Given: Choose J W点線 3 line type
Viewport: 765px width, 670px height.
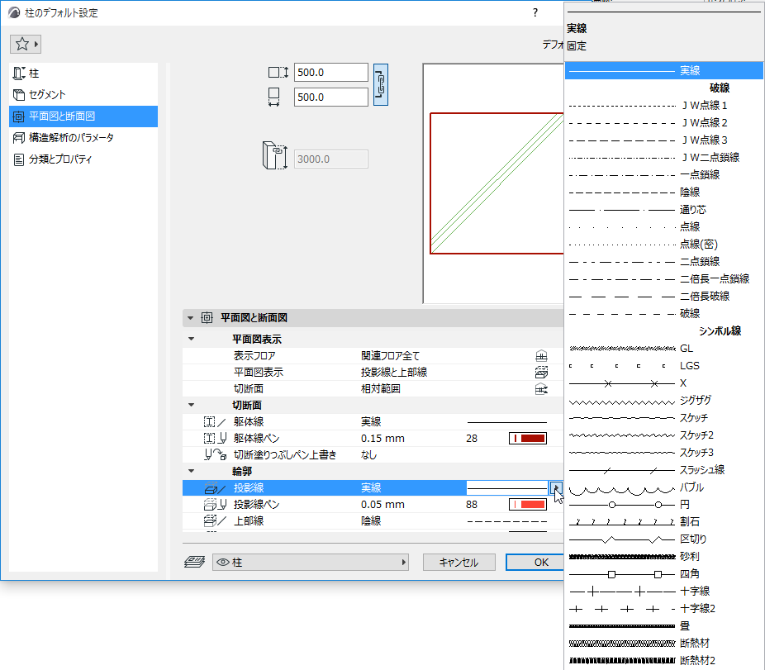Looking at the screenshot, I should [x=663, y=140].
